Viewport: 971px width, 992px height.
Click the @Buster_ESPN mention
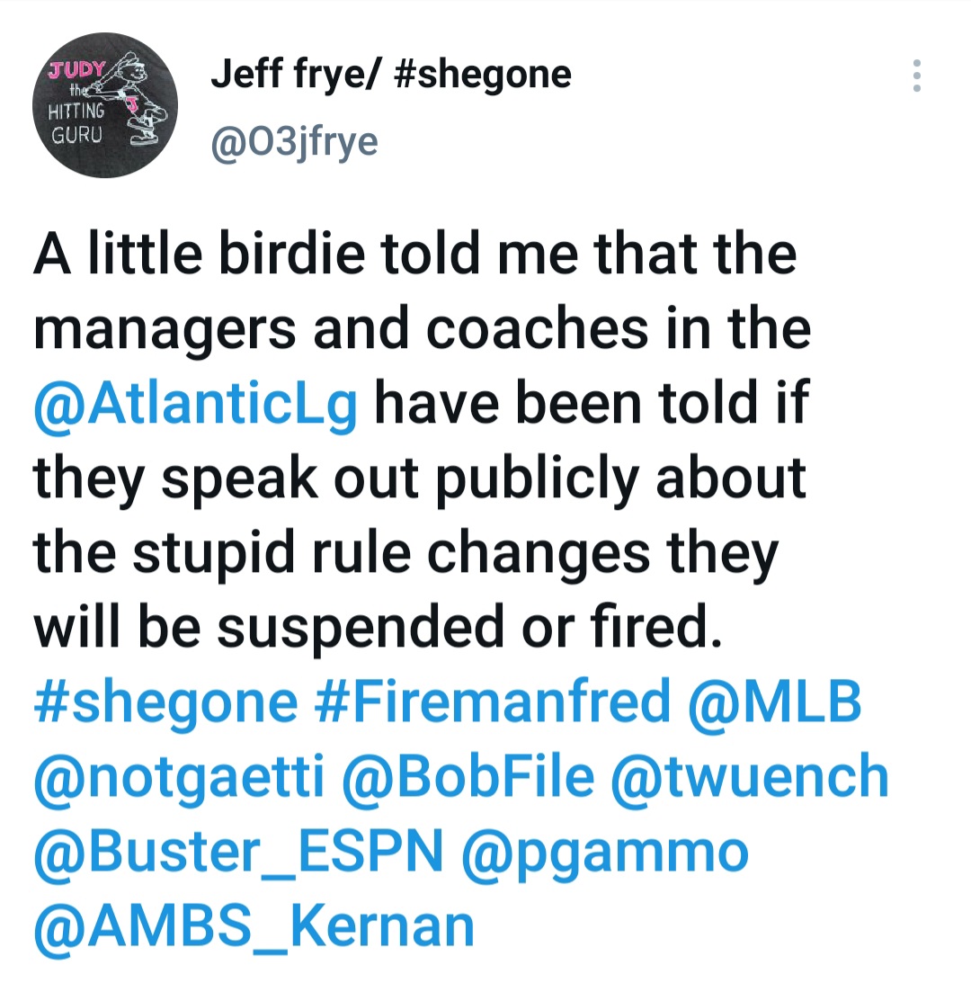click(x=239, y=851)
